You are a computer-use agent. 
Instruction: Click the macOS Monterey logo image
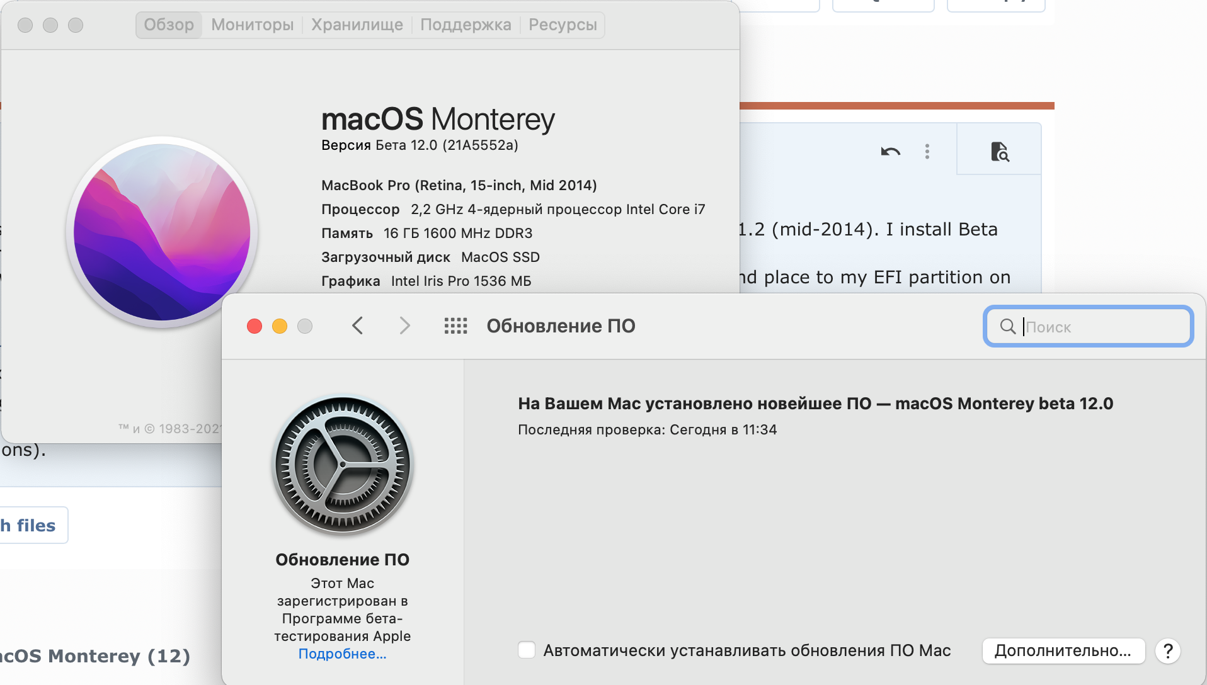point(162,232)
